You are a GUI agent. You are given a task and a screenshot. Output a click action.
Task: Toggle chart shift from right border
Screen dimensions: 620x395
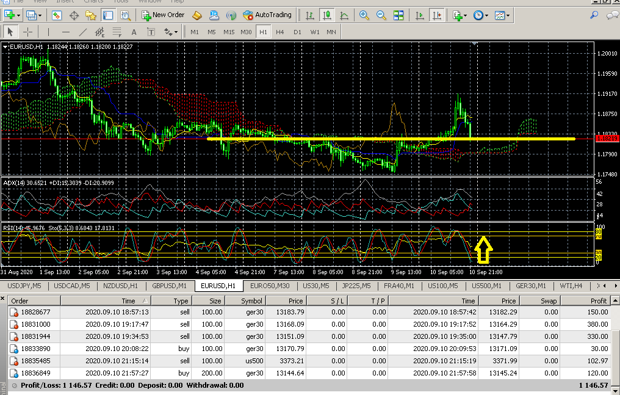(437, 15)
